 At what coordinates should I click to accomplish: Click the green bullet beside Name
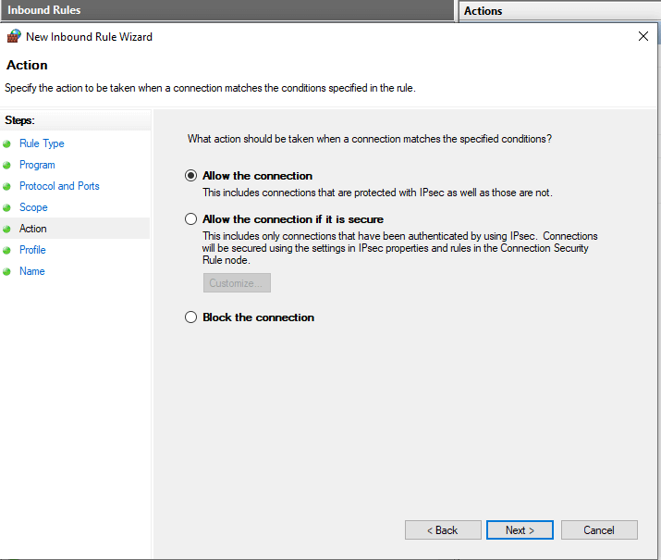tap(6, 272)
